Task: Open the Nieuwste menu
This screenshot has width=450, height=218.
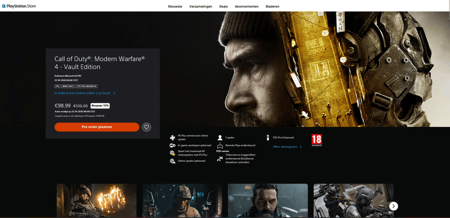Action: (x=175, y=6)
